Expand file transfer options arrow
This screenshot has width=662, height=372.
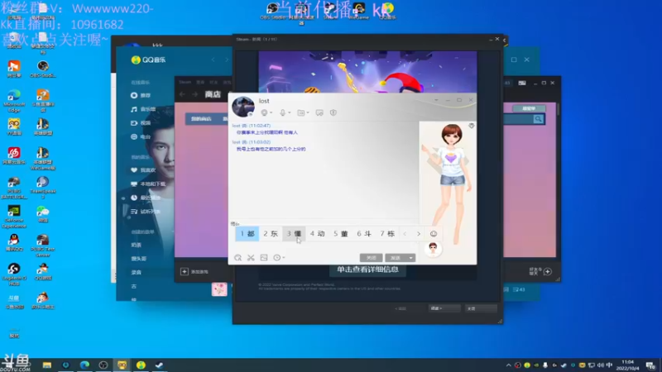(308, 112)
